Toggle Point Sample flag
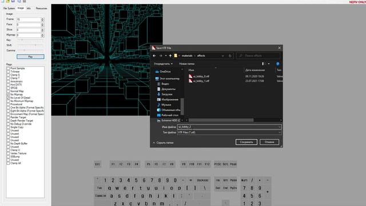366x206 pixels. (8, 69)
